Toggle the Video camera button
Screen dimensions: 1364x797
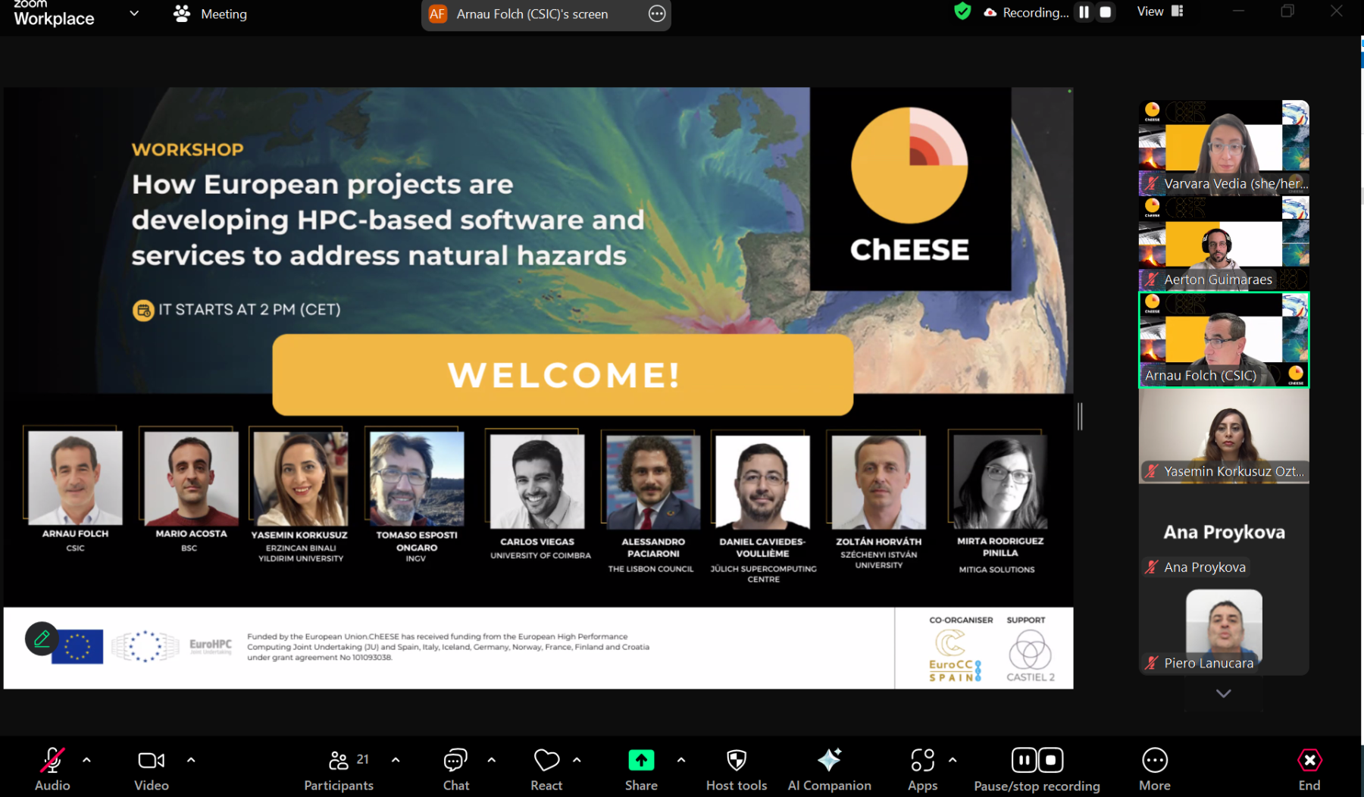pos(152,769)
